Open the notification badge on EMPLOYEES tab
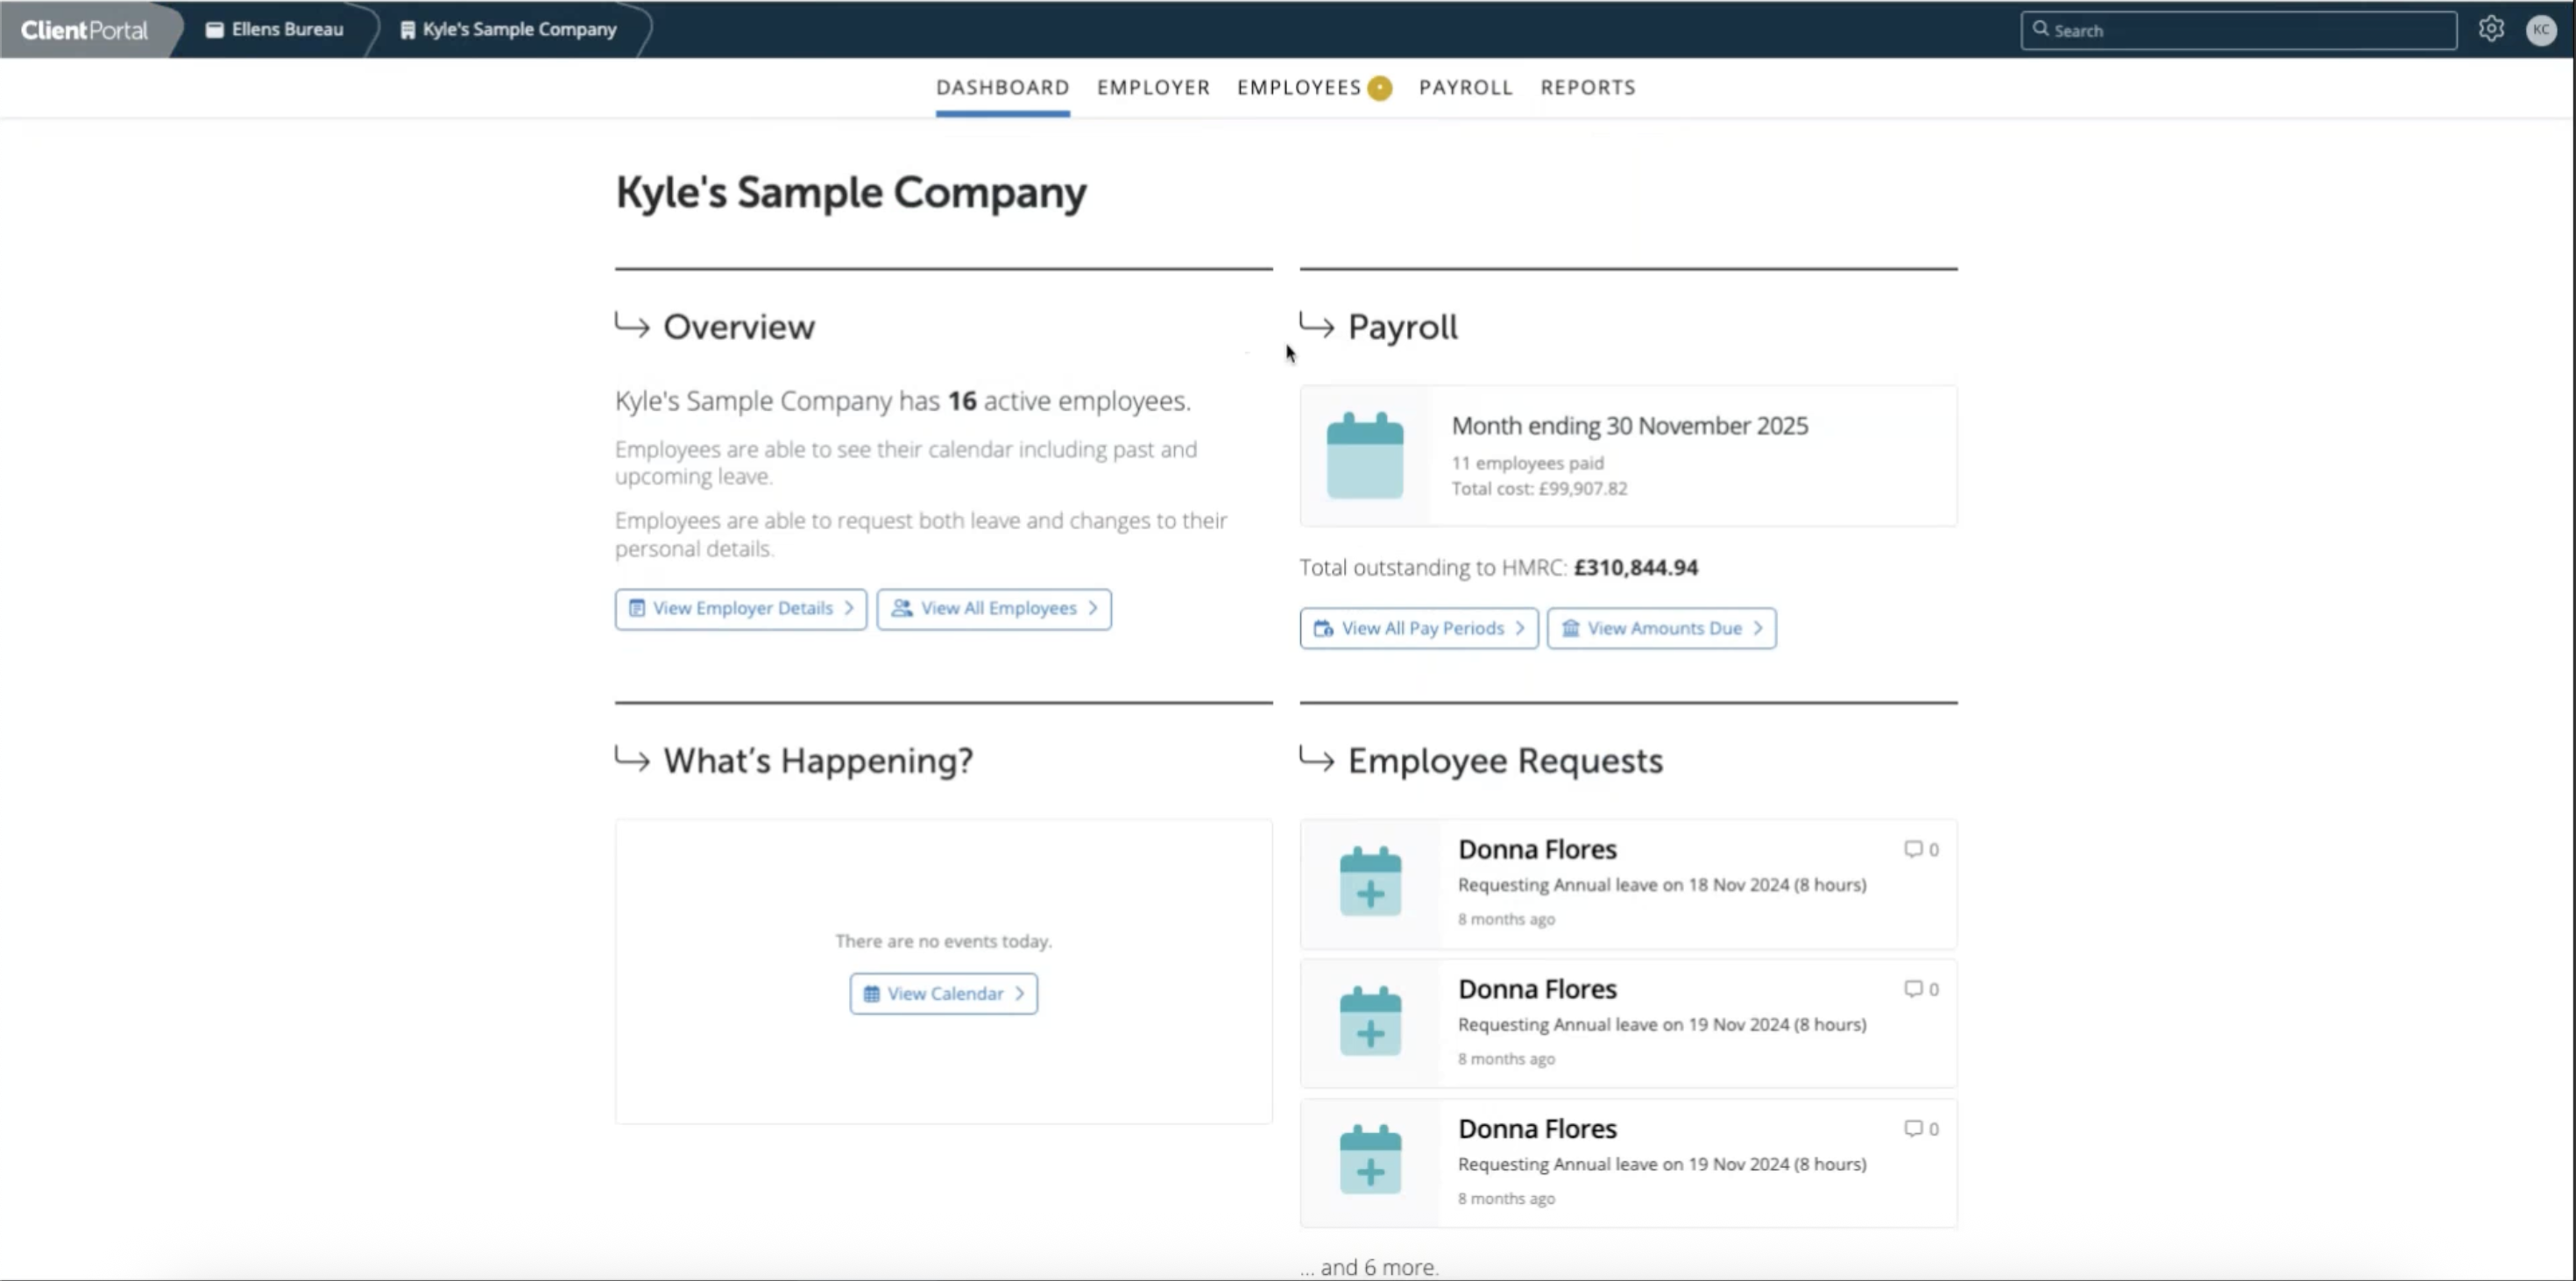The height and width of the screenshot is (1281, 2576). click(1380, 88)
